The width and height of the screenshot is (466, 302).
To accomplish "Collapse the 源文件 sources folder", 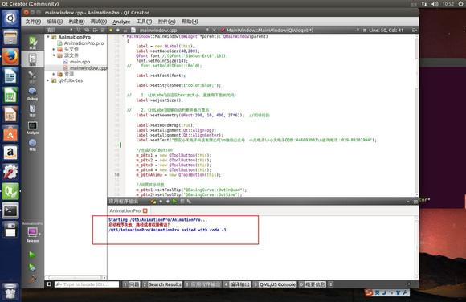I will [54, 55].
